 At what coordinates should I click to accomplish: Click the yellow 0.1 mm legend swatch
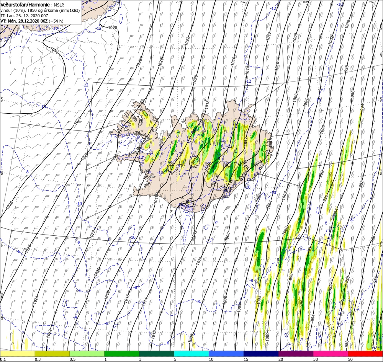18,354
